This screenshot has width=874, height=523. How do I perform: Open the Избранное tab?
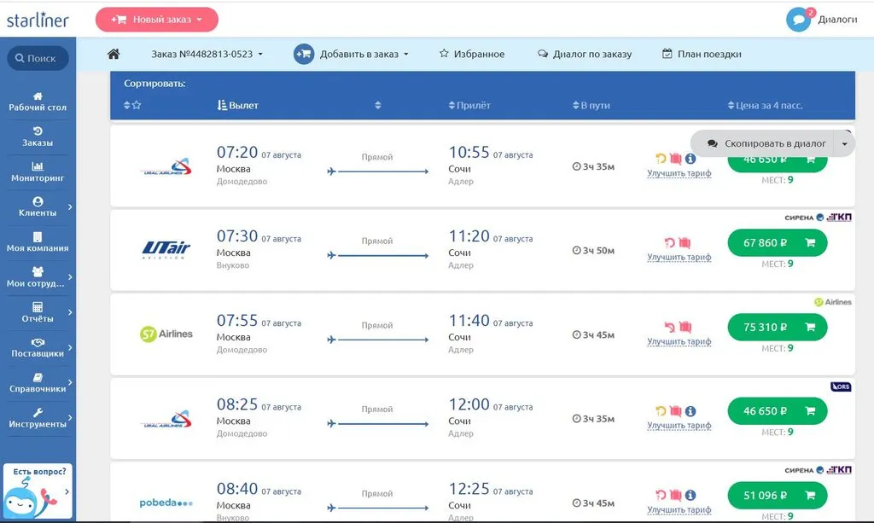tap(472, 54)
